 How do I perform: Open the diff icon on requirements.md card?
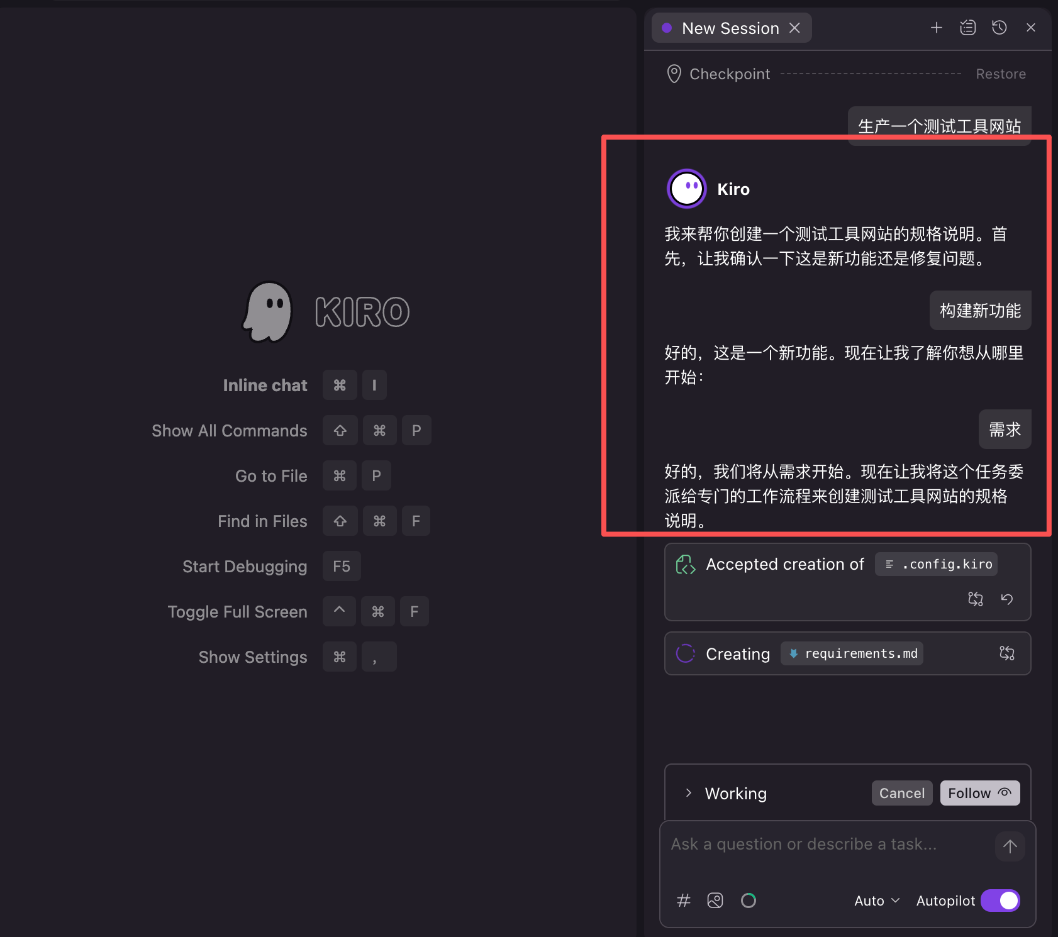(x=1006, y=653)
